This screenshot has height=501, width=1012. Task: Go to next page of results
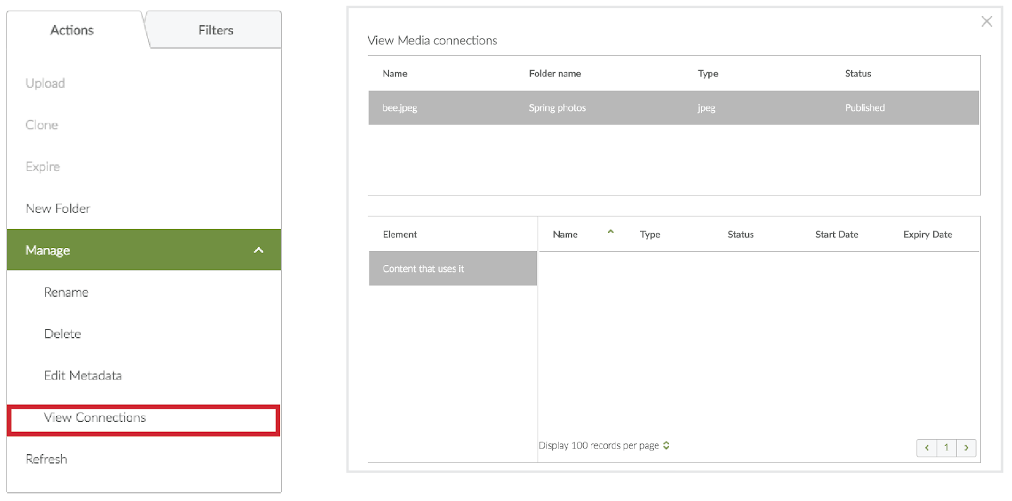pyautogui.click(x=966, y=447)
